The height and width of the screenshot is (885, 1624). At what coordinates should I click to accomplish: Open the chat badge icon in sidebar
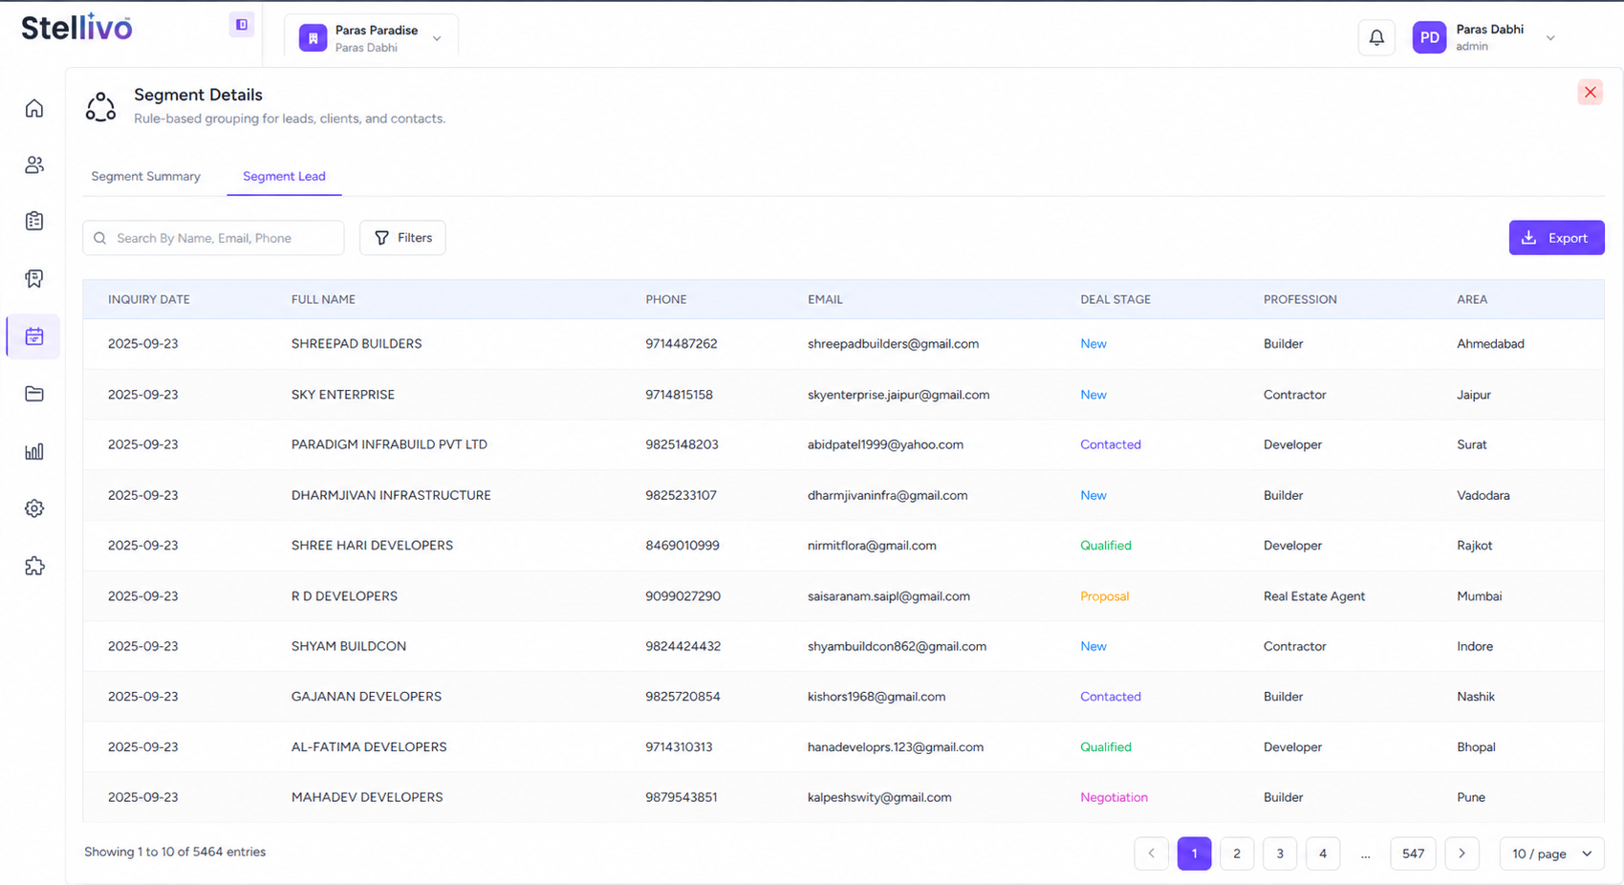click(x=34, y=279)
